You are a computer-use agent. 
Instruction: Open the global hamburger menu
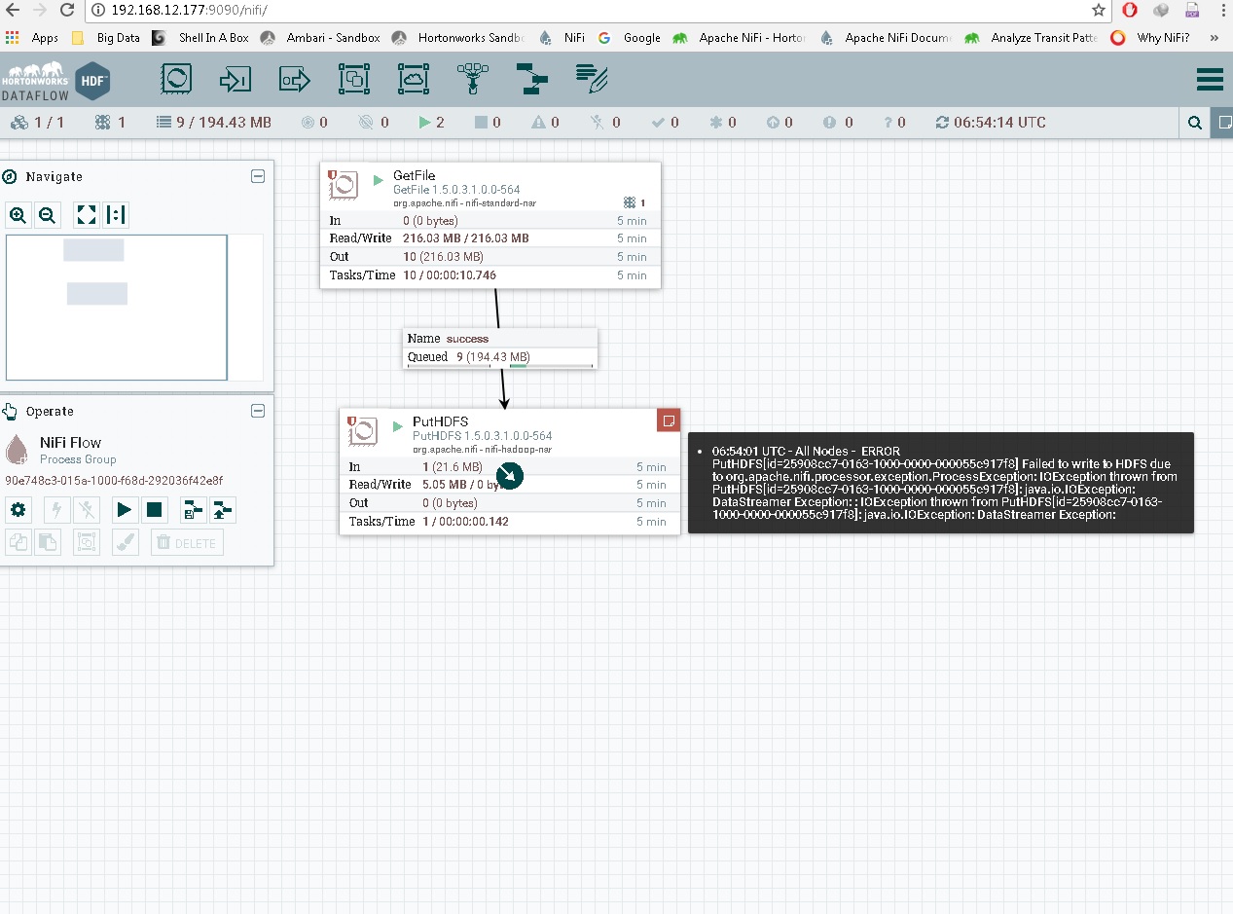coord(1210,80)
